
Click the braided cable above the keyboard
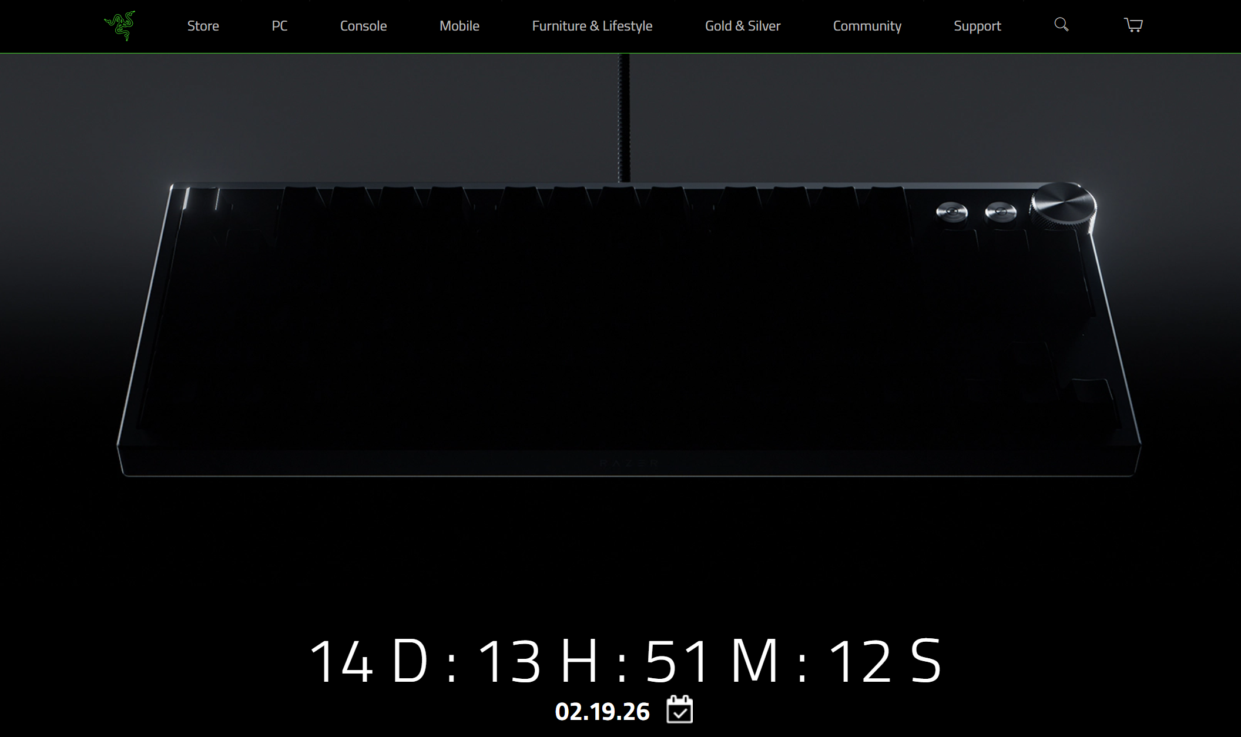624,118
